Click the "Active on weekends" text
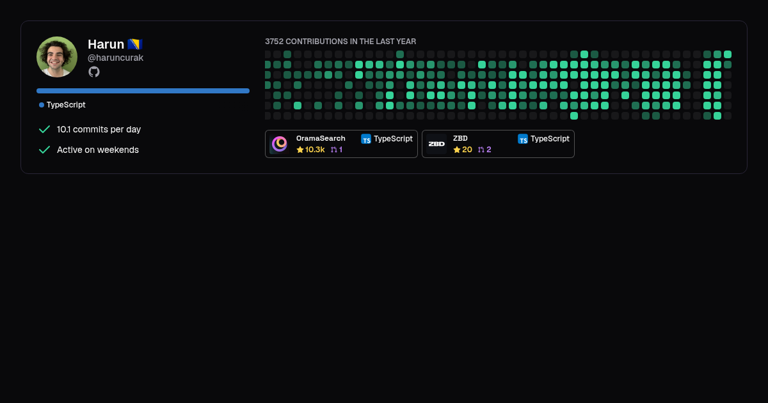Viewport: 768px width, 403px height. tap(98, 150)
